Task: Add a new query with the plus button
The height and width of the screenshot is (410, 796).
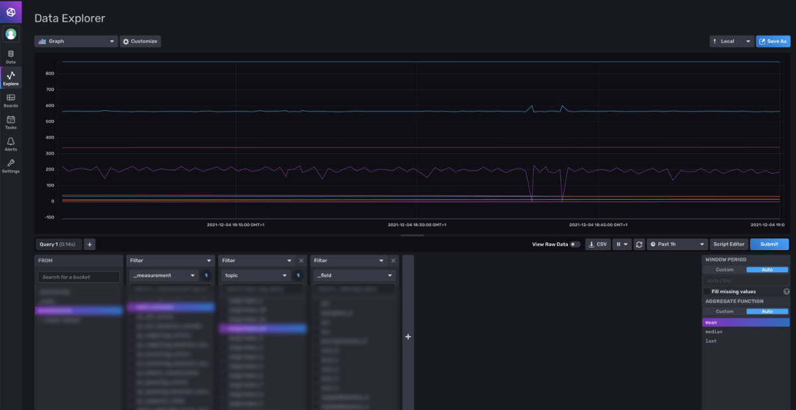Action: coord(89,243)
